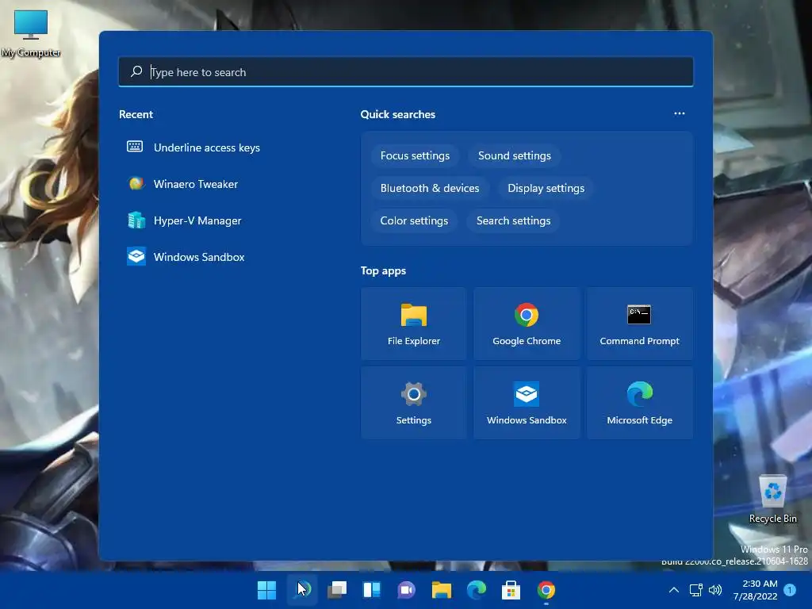This screenshot has height=609, width=812.
Task: Open network status in the system tray
Action: [695, 590]
